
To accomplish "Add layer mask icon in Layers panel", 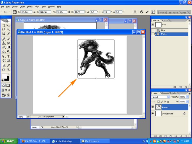I will (165, 136).
